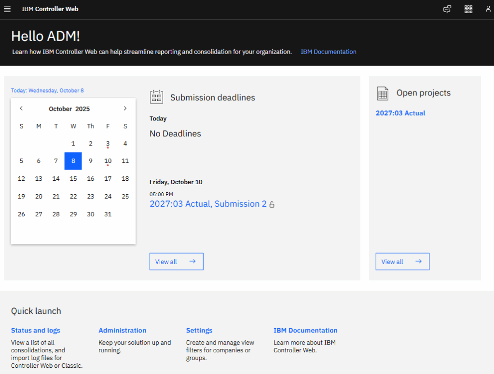The width and height of the screenshot is (494, 374).
Task: Open the hamburger navigation menu
Action: point(7,9)
